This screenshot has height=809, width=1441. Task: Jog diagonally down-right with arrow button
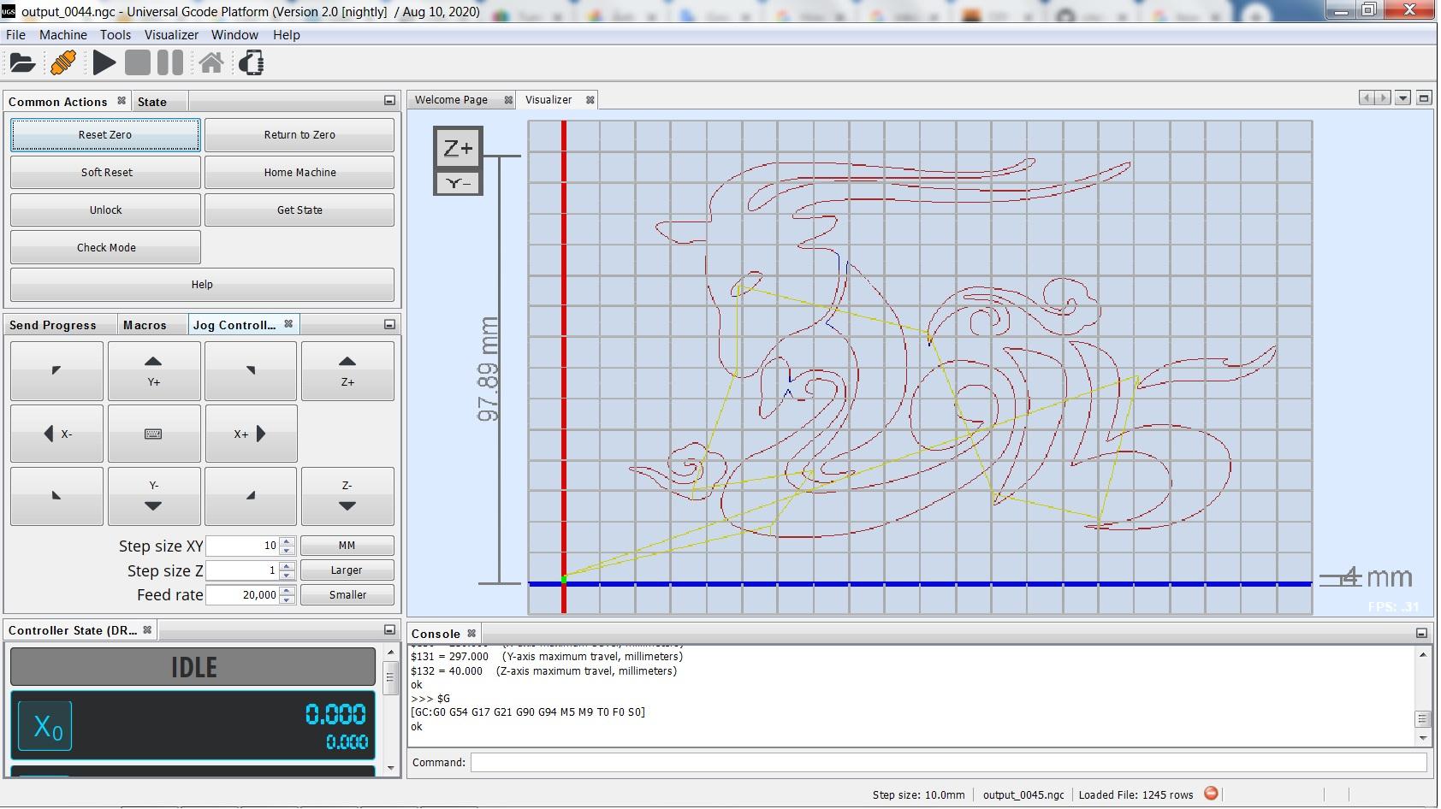251,496
